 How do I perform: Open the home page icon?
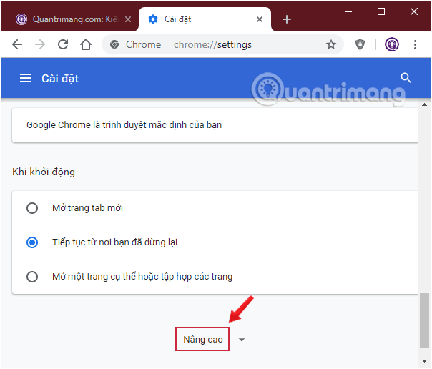pos(86,44)
